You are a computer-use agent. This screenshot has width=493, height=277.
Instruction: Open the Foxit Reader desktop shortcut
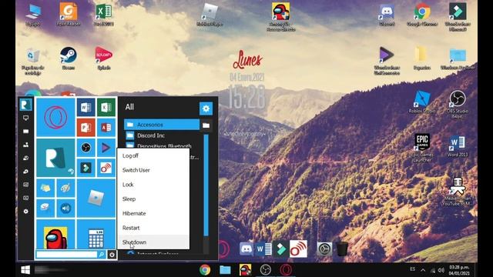69,14
